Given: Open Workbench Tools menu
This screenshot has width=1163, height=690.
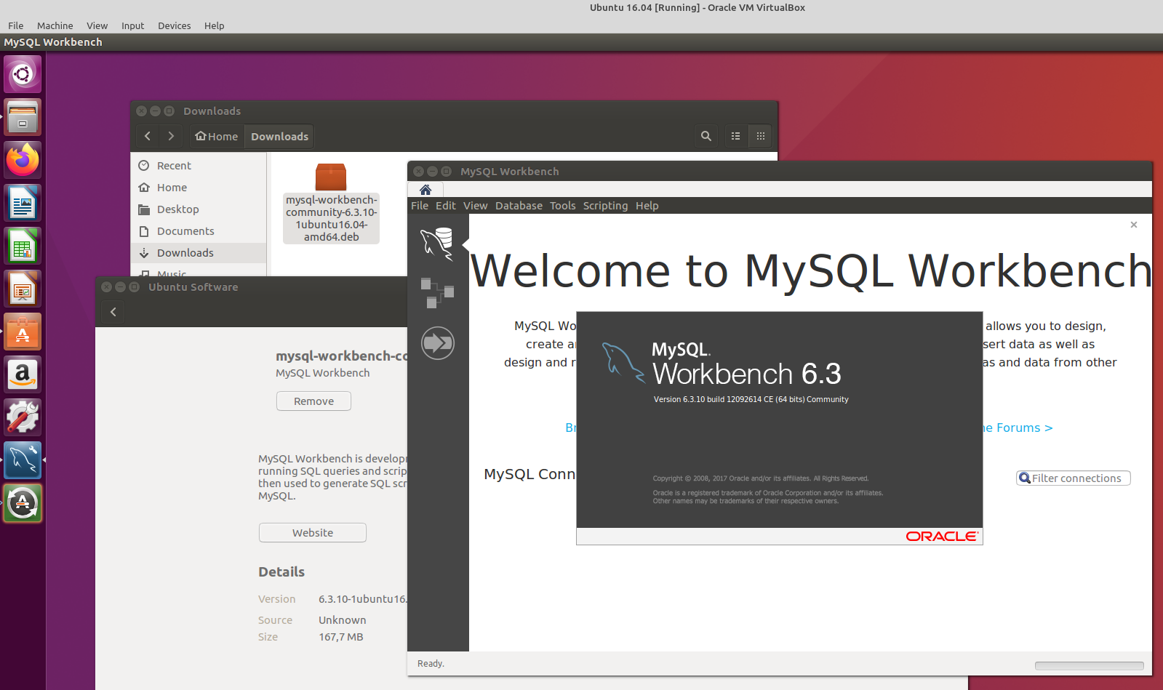Looking at the screenshot, I should [x=563, y=206].
